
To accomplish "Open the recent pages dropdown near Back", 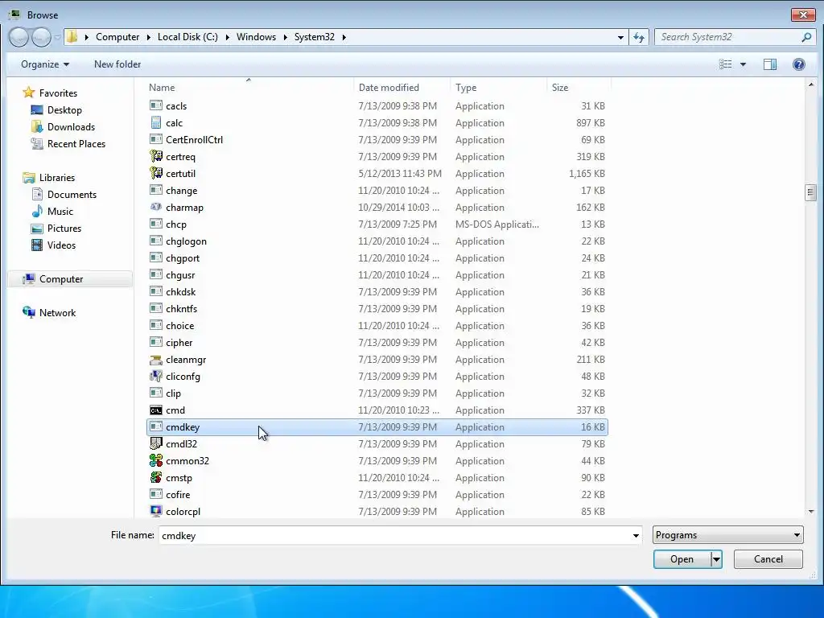I will [x=57, y=37].
